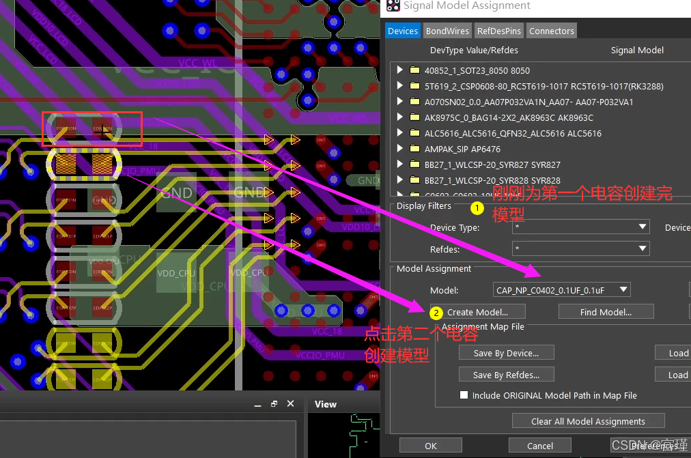Screen dimensions: 691x458
Task: Open the BondWires tab
Action: click(x=447, y=31)
